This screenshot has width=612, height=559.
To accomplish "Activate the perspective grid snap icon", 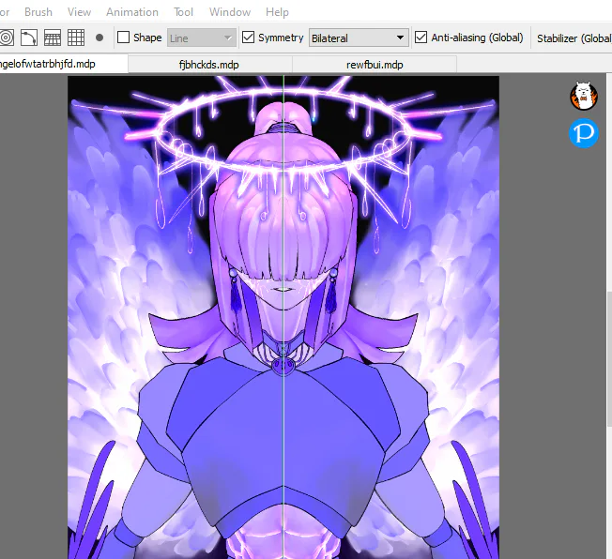I will [53, 38].
